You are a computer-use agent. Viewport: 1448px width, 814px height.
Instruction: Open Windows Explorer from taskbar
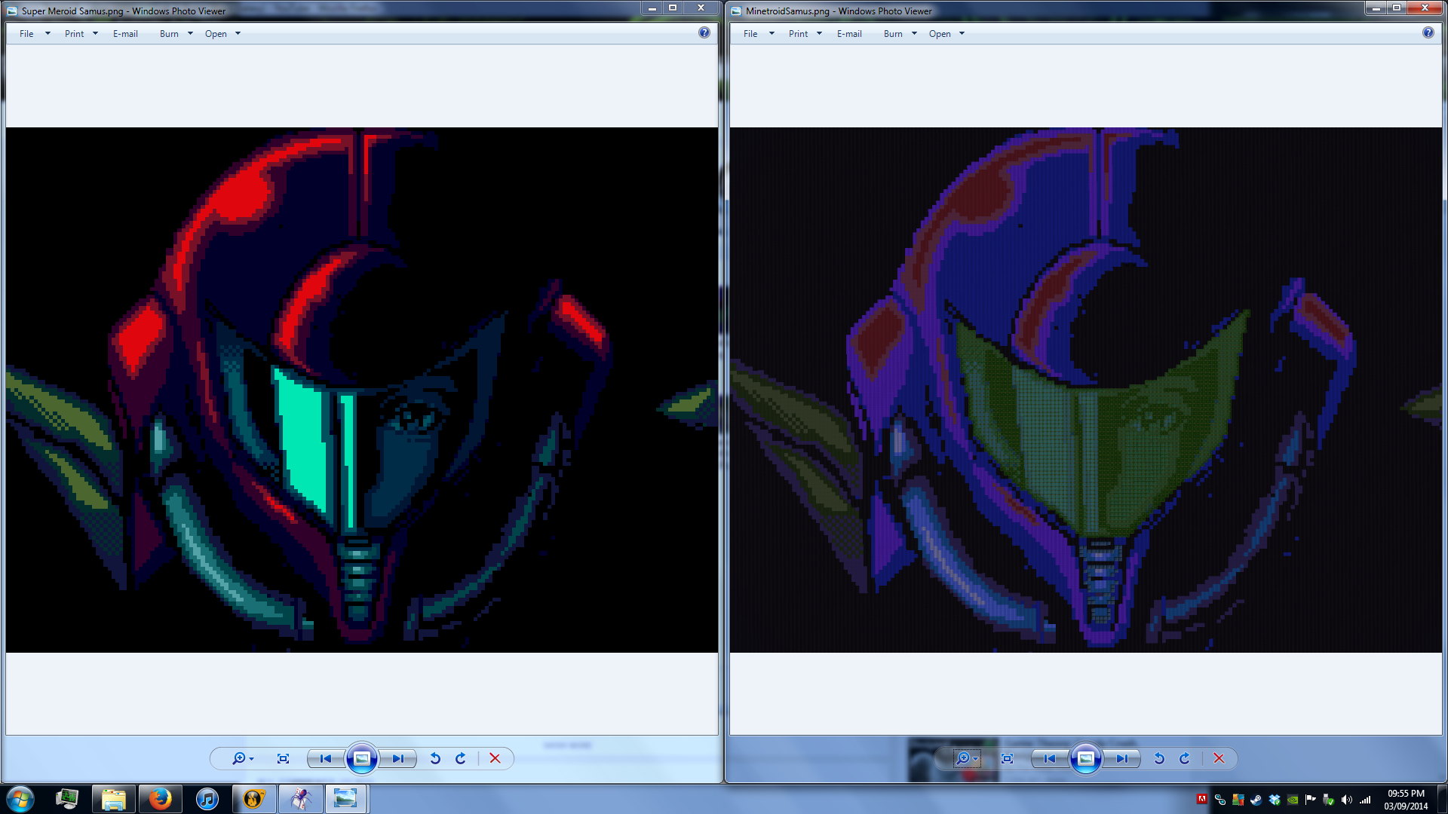tap(114, 799)
